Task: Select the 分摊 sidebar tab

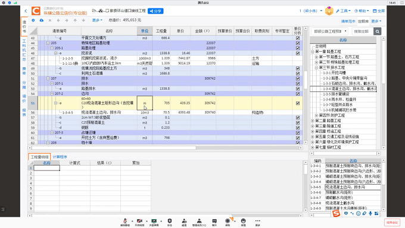Action: (x=24, y=85)
